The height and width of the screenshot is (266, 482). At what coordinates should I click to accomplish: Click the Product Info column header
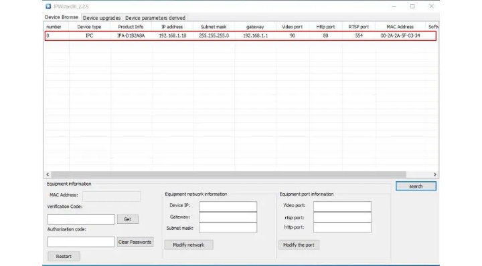click(x=131, y=27)
